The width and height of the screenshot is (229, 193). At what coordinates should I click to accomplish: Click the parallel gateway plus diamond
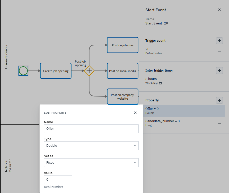[89, 71]
